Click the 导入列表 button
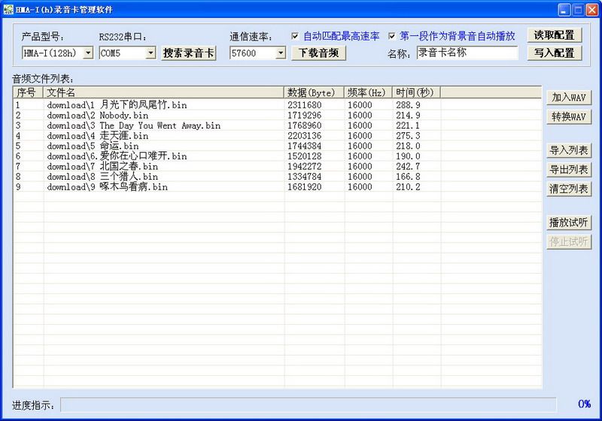The width and height of the screenshot is (602, 421). 569,150
